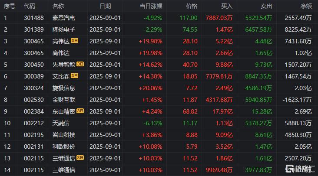This screenshot has width=318, height=176.
Task: Click the 格隆汇 watermark logo
Action: coord(300,169)
